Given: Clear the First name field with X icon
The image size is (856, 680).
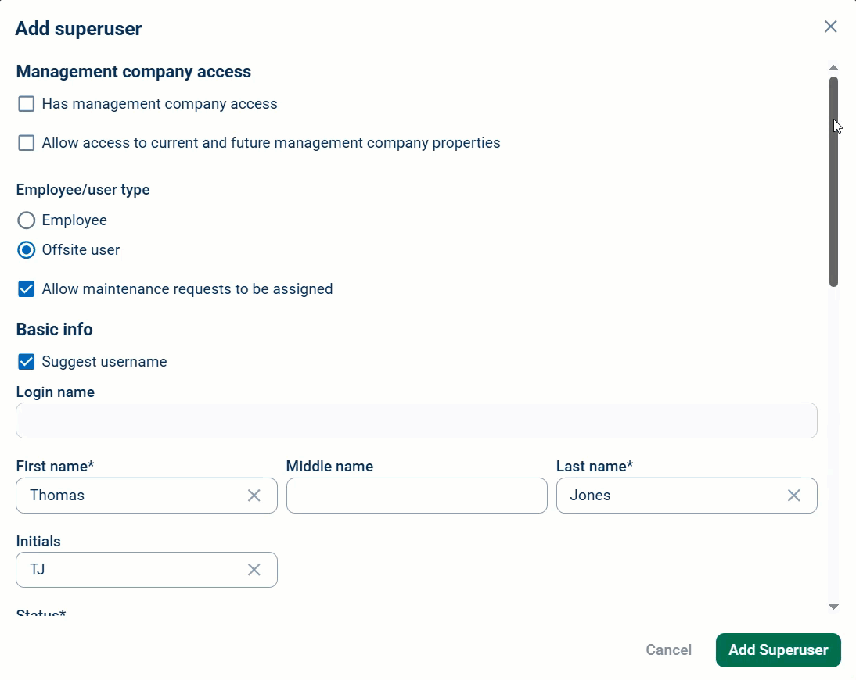Looking at the screenshot, I should pos(254,495).
